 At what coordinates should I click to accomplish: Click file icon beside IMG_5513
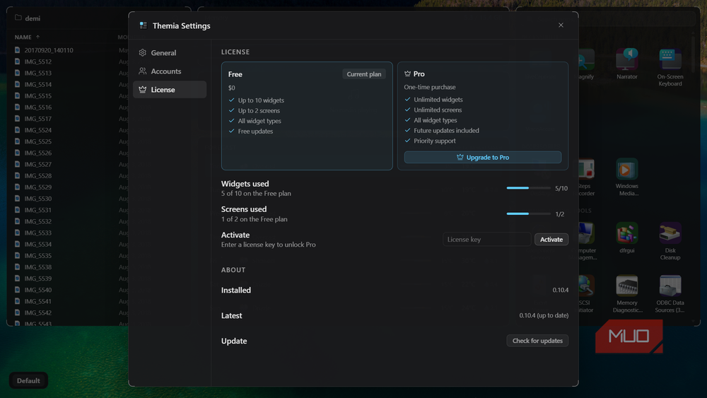tap(17, 73)
